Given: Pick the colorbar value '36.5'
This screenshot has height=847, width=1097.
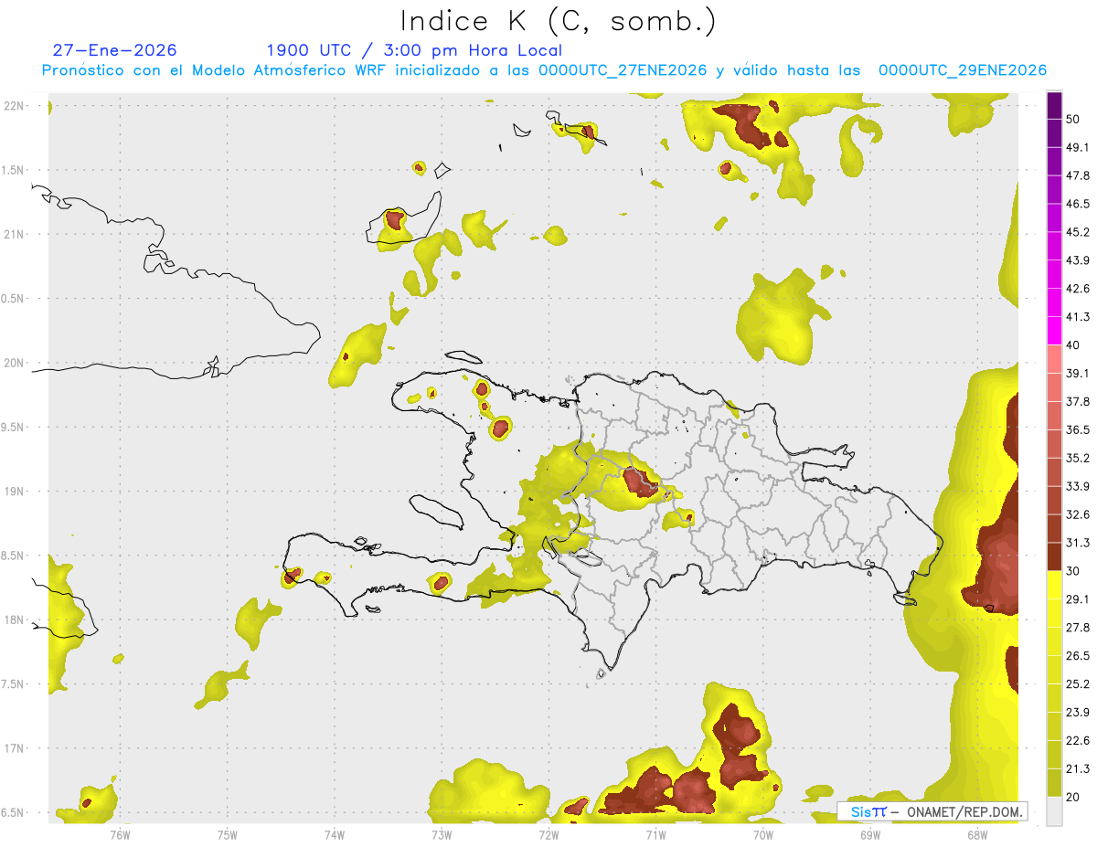Looking at the screenshot, I should pos(1078,430).
